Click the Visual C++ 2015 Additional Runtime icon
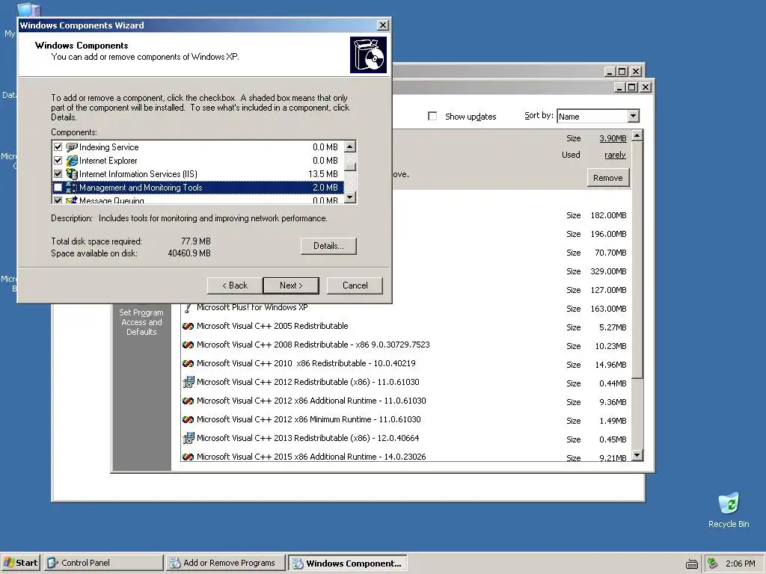The height and width of the screenshot is (574, 766). click(188, 457)
